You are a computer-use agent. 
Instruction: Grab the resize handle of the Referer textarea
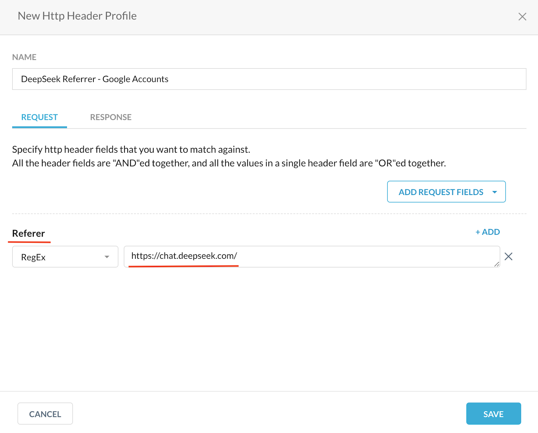(497, 264)
